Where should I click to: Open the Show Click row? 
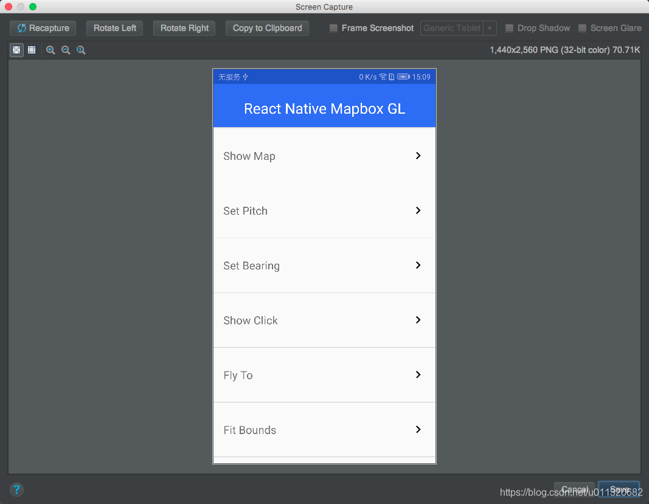(x=325, y=320)
